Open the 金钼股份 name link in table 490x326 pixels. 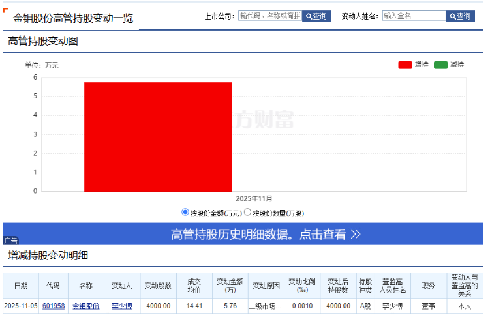pyautogui.click(x=86, y=306)
